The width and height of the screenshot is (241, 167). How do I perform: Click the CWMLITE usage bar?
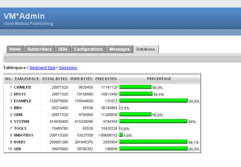click(135, 87)
